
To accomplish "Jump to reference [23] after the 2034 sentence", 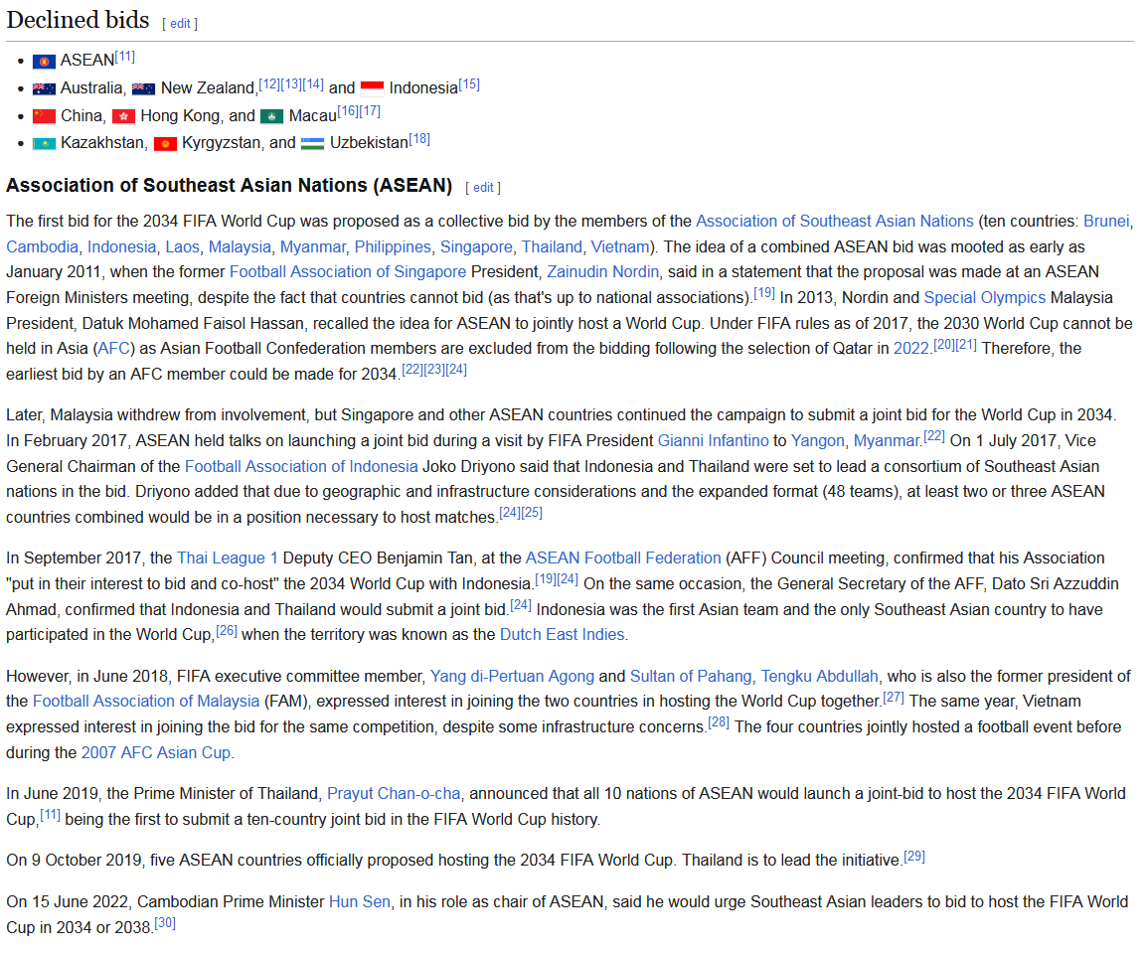I will pyautogui.click(x=434, y=370).
